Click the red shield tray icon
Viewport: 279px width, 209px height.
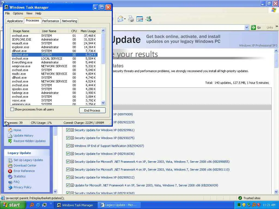(x=259, y=205)
